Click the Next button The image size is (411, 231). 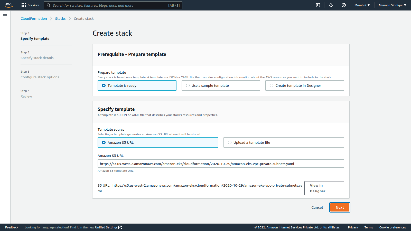click(340, 207)
